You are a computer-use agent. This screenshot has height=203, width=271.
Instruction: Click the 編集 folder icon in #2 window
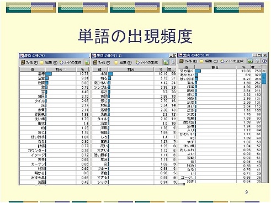coord(201,61)
